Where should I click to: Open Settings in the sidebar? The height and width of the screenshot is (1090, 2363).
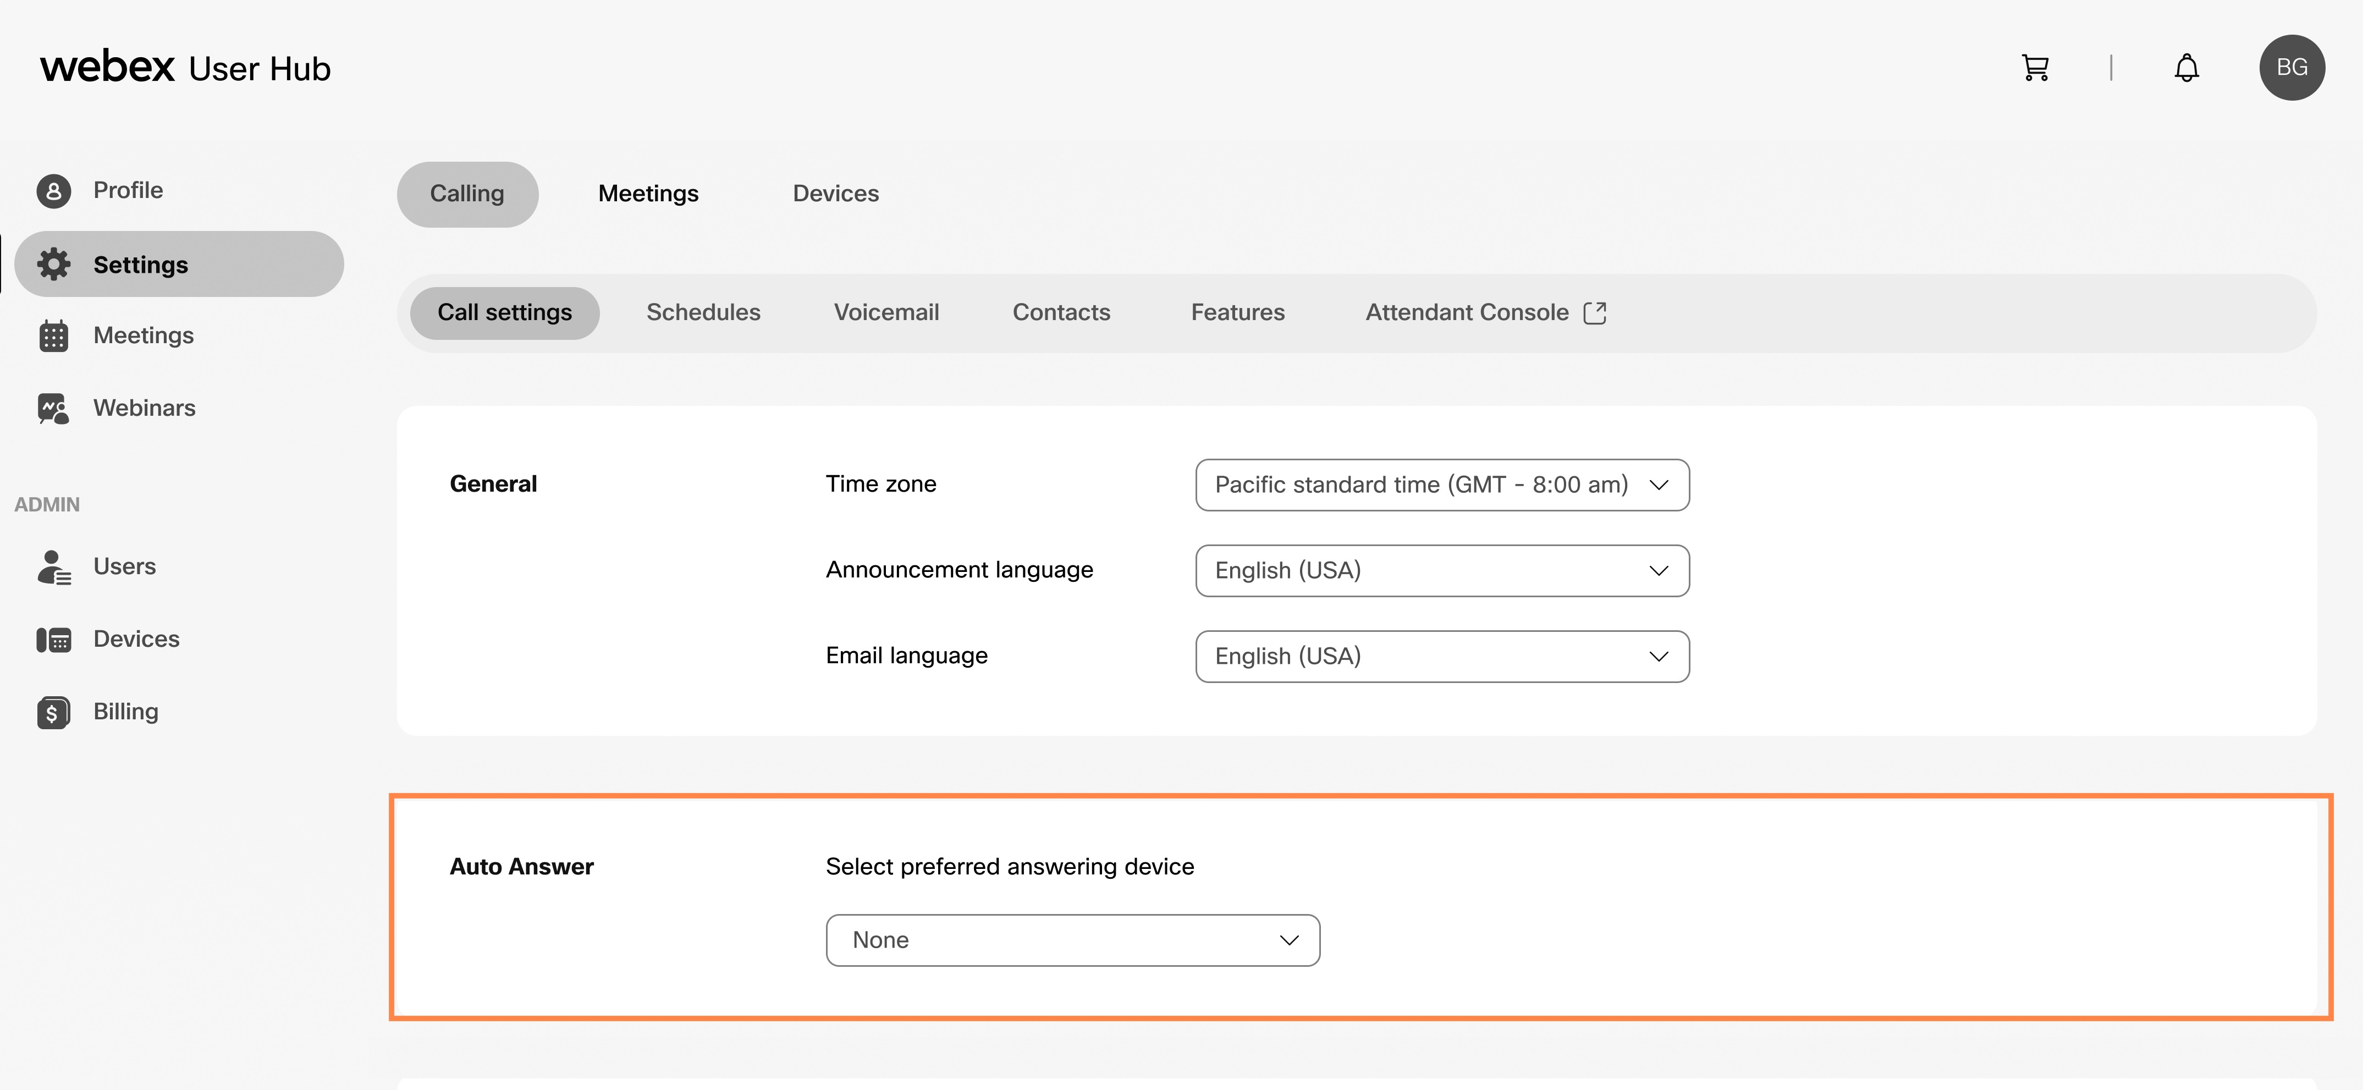[179, 264]
